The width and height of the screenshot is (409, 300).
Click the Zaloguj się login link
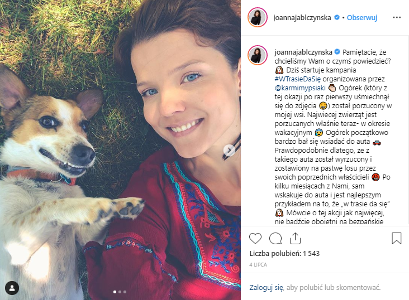click(x=266, y=288)
